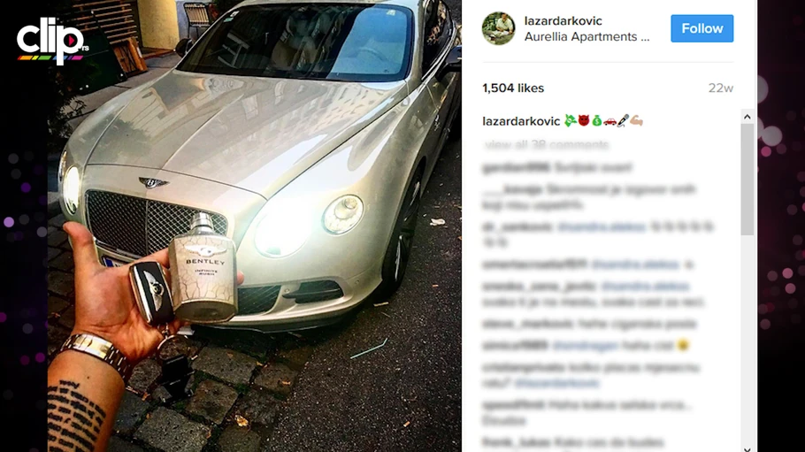The width and height of the screenshot is (805, 452).
Task: Open the lazardarkovic username in header
Action: 563,21
